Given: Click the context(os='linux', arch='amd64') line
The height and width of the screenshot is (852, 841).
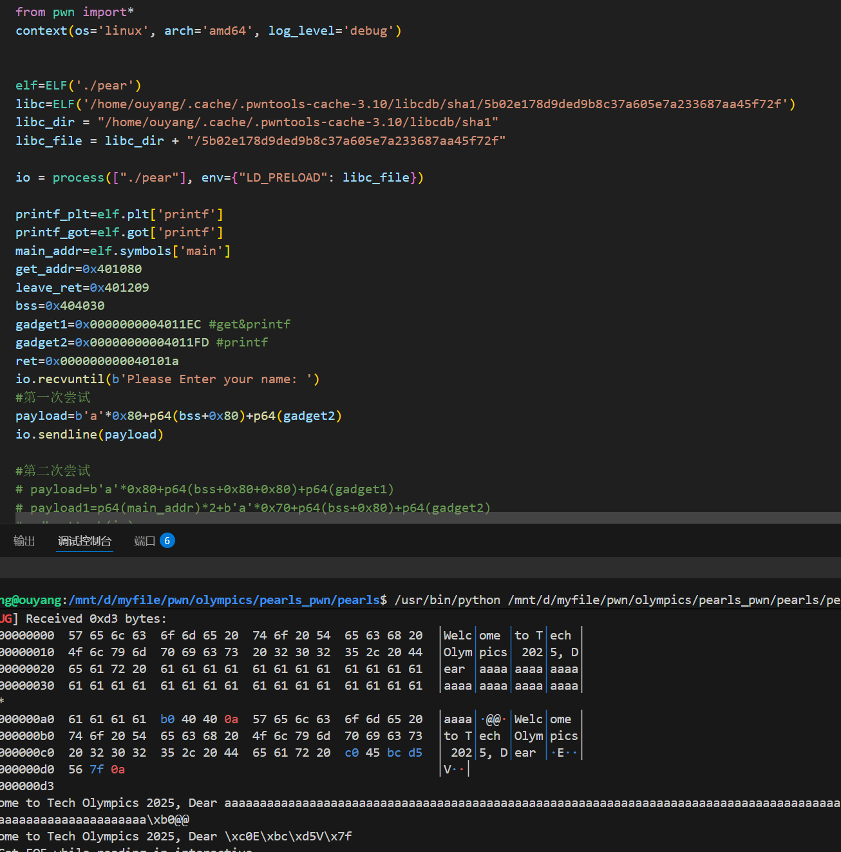Looking at the screenshot, I should (x=209, y=31).
